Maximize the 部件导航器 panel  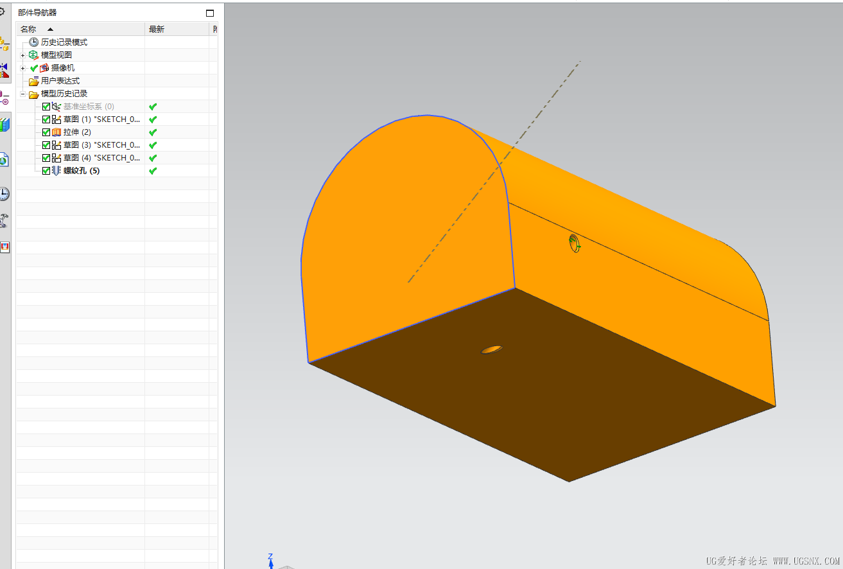[209, 13]
